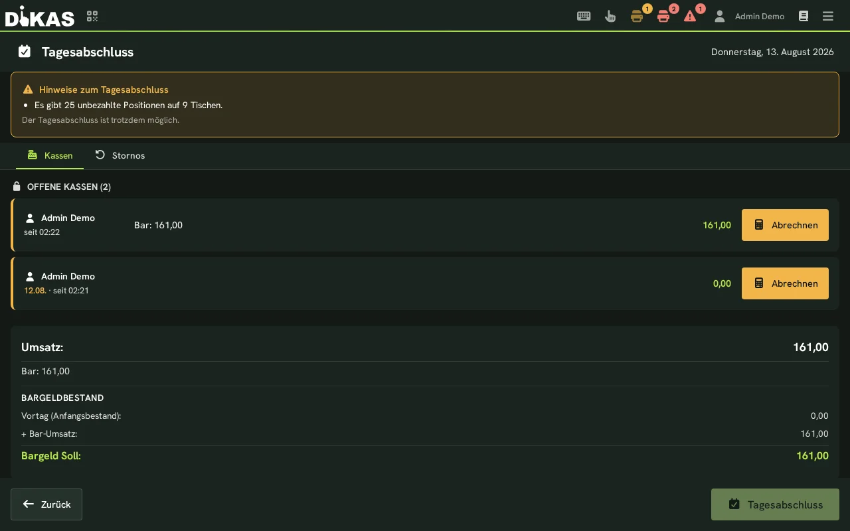Open the hamburger menu

coord(828,16)
